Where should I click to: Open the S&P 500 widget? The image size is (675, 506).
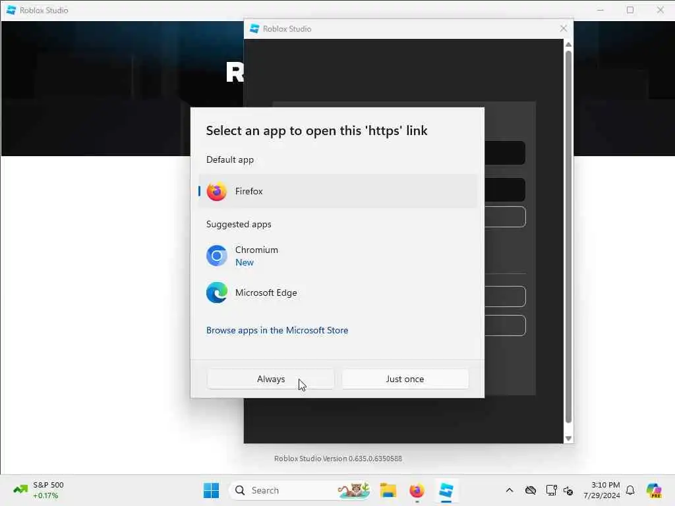pyautogui.click(x=39, y=490)
